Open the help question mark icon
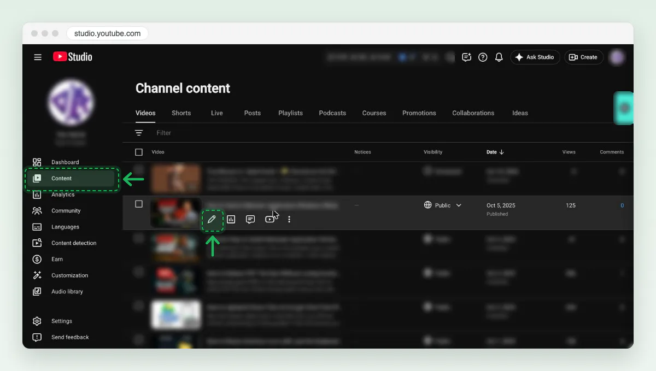656x371 pixels. [x=483, y=57]
